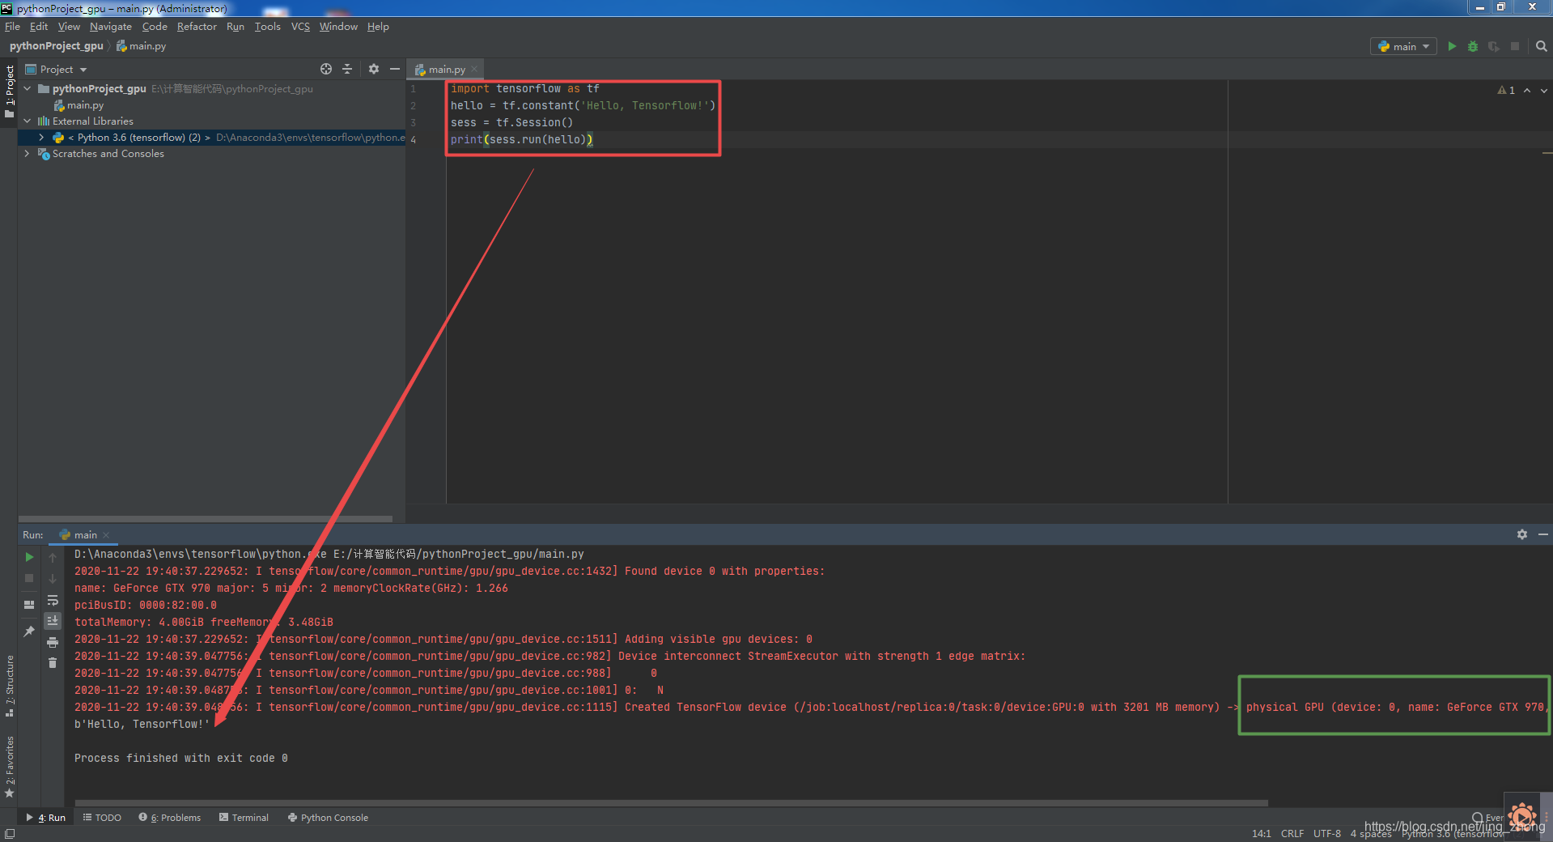Toggle the Structure side tool window

10,685
